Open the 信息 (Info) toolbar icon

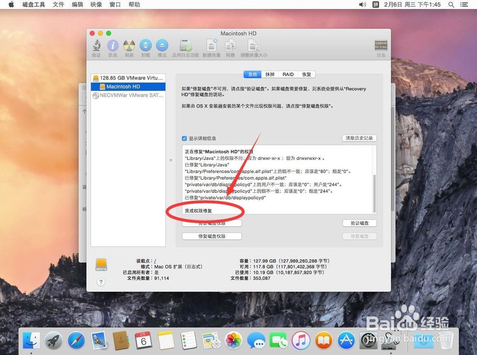click(113, 46)
